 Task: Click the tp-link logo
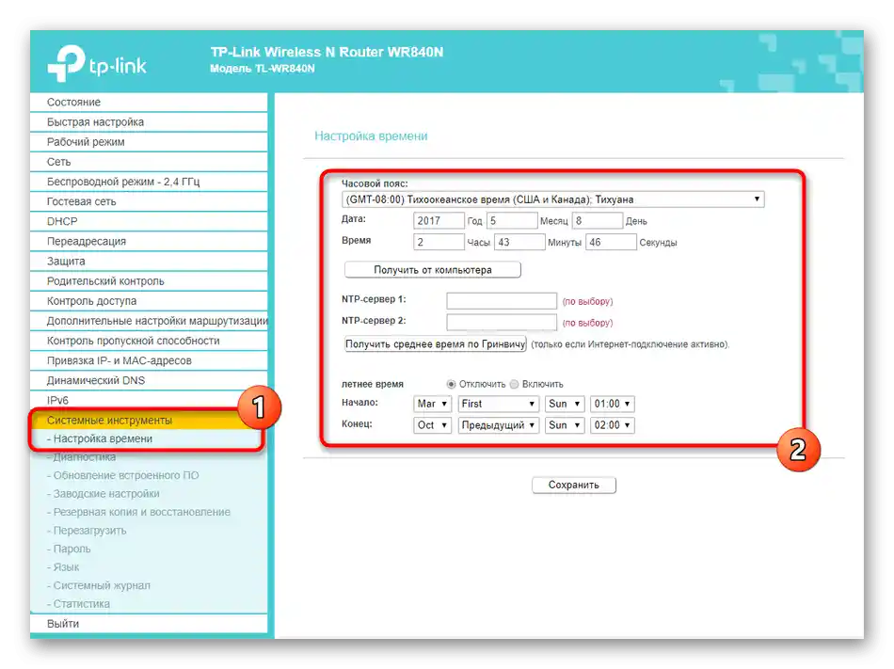click(97, 63)
